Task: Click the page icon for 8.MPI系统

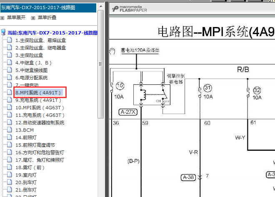Action: point(10,92)
